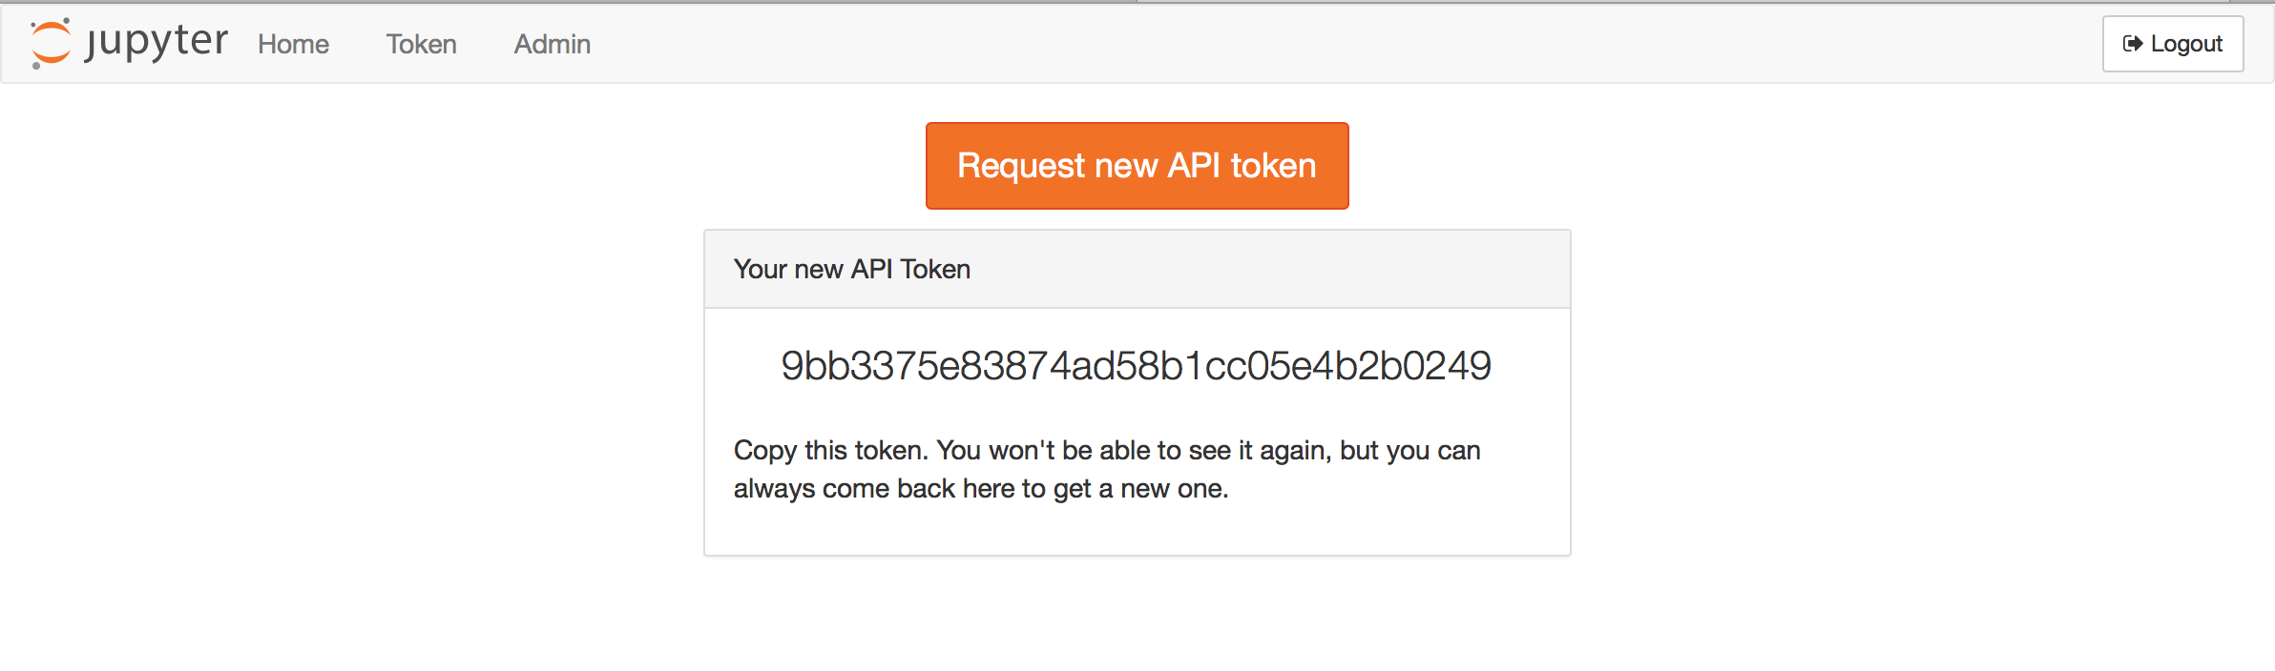Open the Home page from navbar
Image resolution: width=2275 pixels, height=671 pixels.
point(293,44)
